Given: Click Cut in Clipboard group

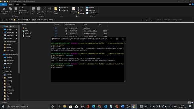Looking at the screenshot, I should pyautogui.click(x=21, y=8).
